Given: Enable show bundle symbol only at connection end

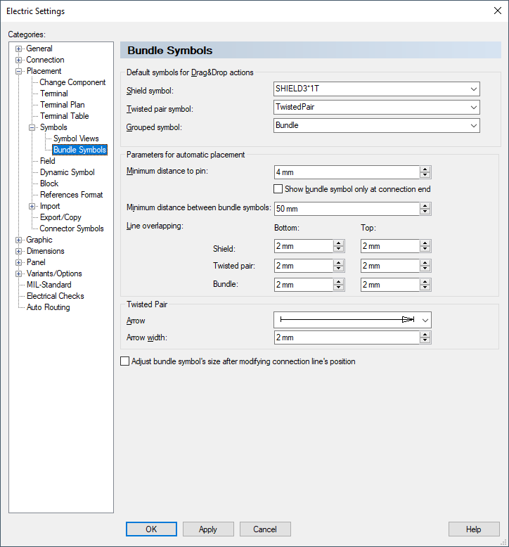Looking at the screenshot, I should click(x=278, y=189).
